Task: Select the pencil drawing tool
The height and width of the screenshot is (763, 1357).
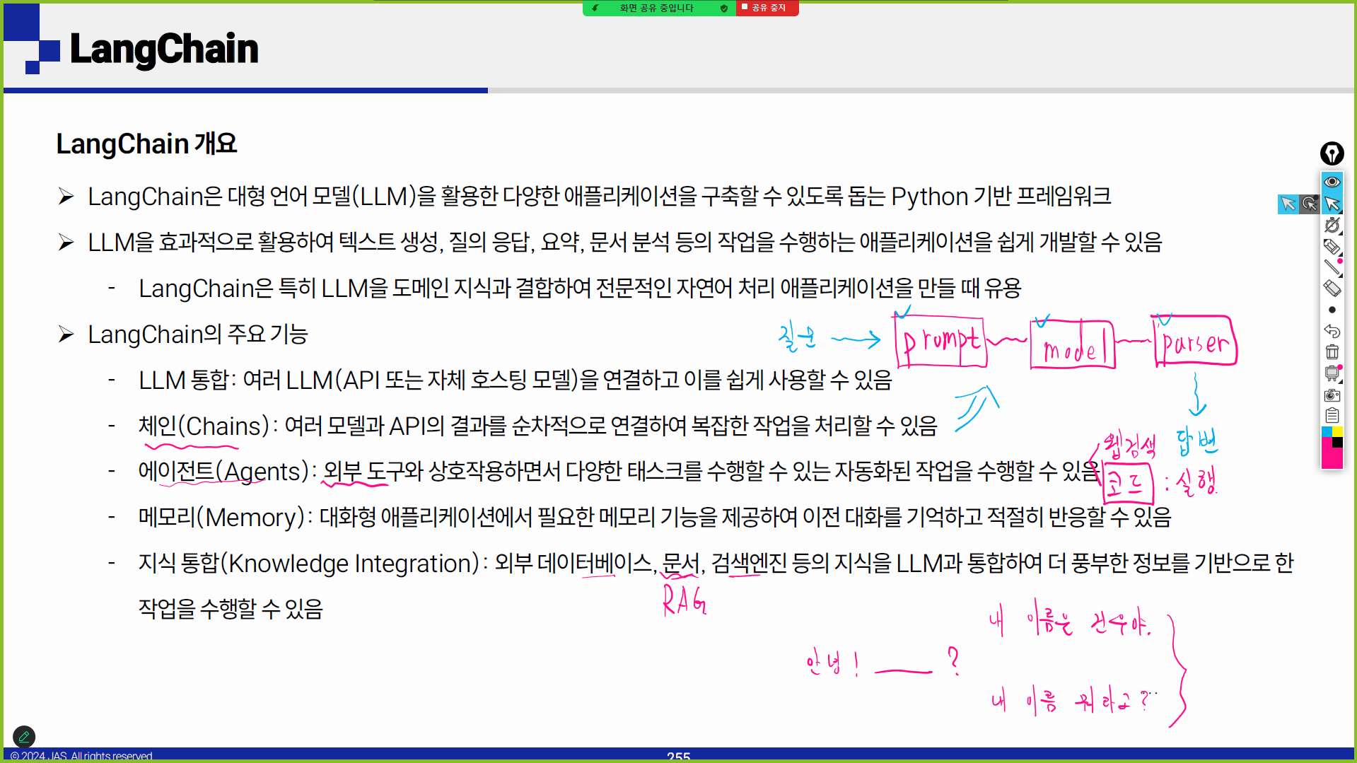Action: (1332, 246)
